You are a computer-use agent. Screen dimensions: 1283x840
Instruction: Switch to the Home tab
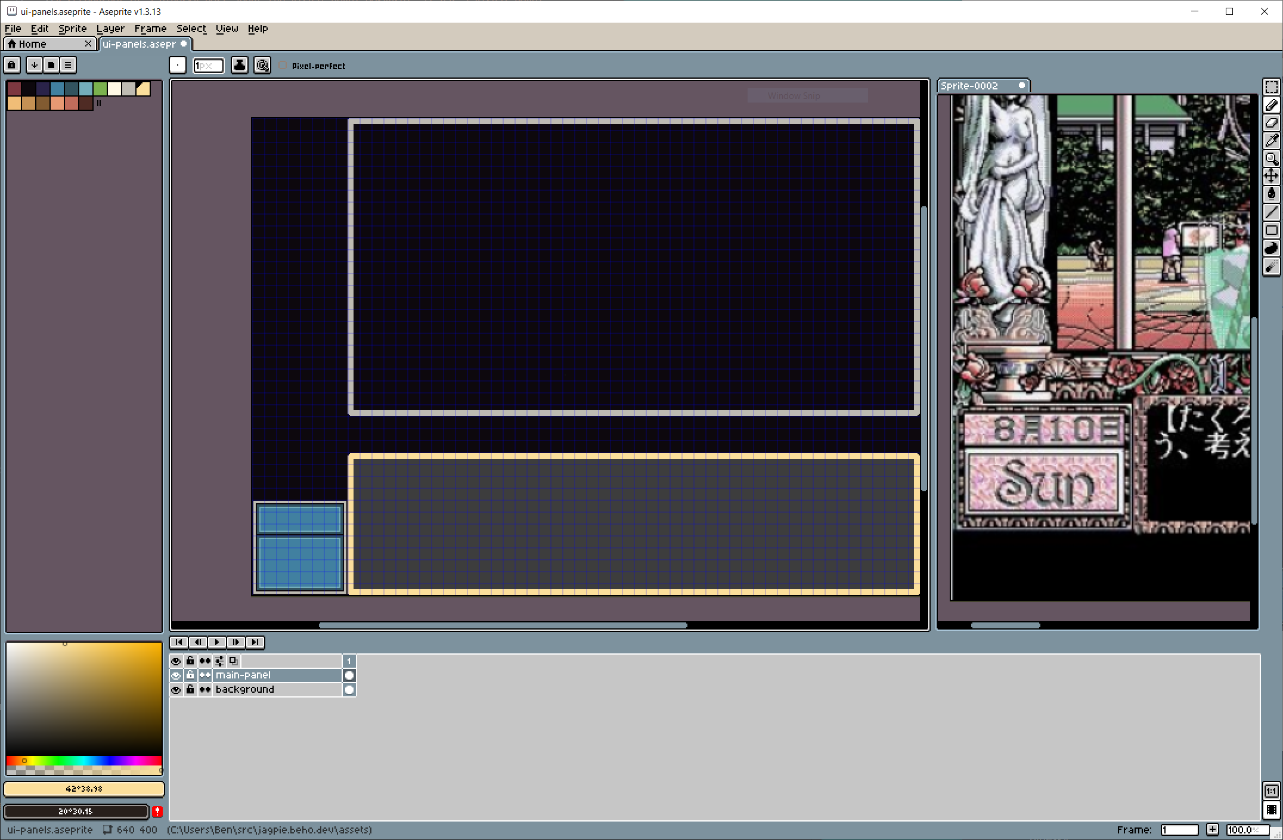pos(33,44)
